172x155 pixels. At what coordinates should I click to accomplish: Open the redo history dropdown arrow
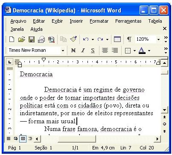(x=107, y=39)
